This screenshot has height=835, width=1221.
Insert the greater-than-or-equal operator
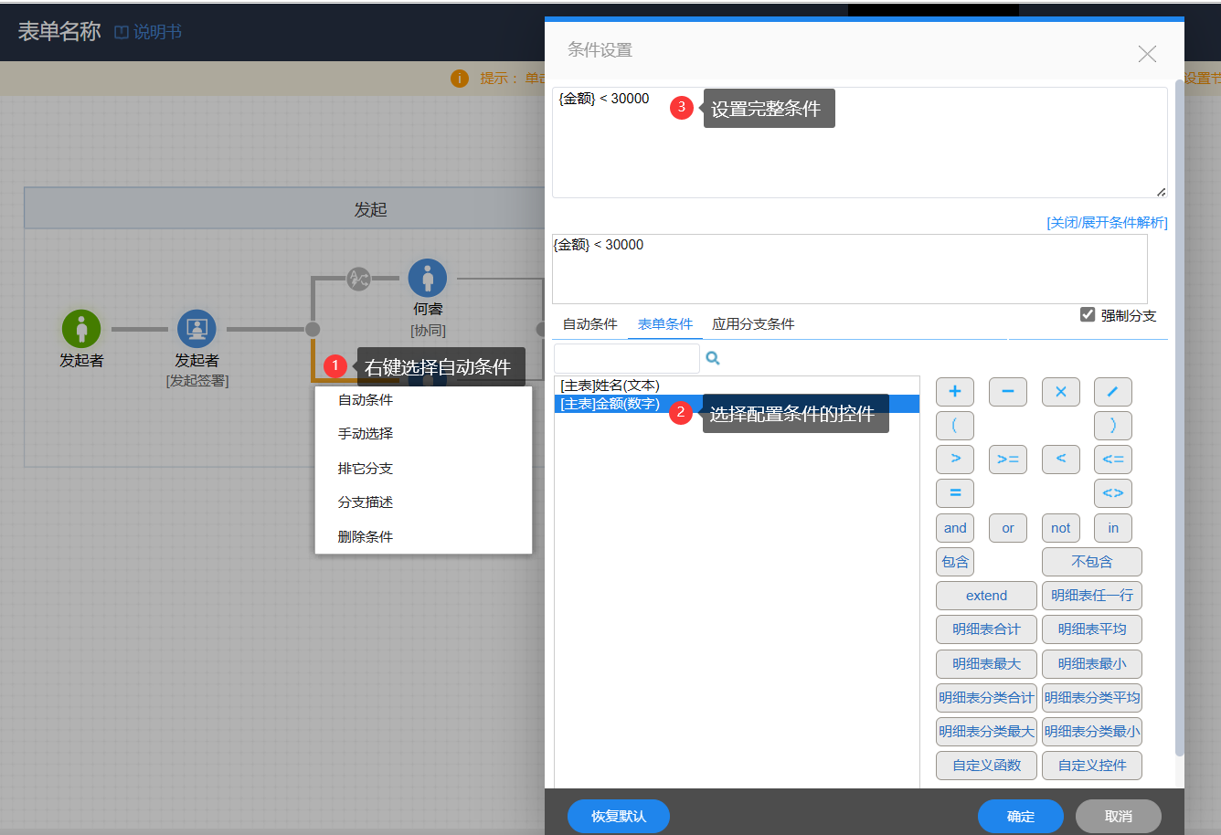(1008, 460)
